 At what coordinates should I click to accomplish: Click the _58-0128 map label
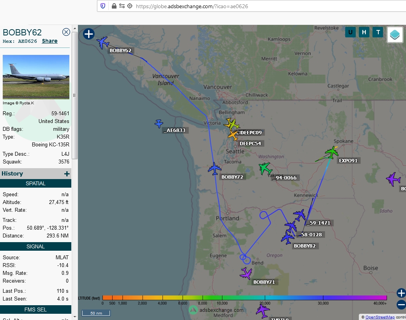pyautogui.click(x=310, y=235)
